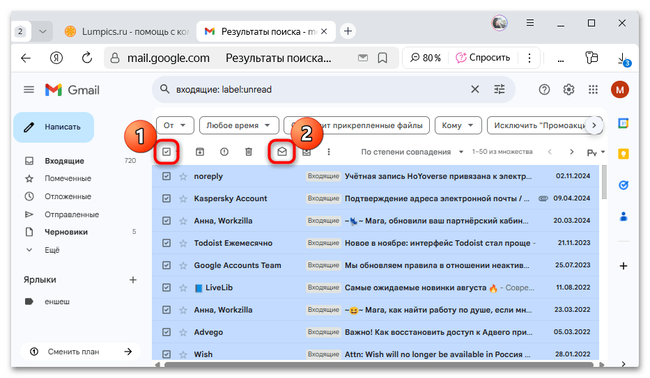Create new label plus icon next to Ярлыки
Image resolution: width=650 pixels, height=378 pixels.
click(132, 280)
